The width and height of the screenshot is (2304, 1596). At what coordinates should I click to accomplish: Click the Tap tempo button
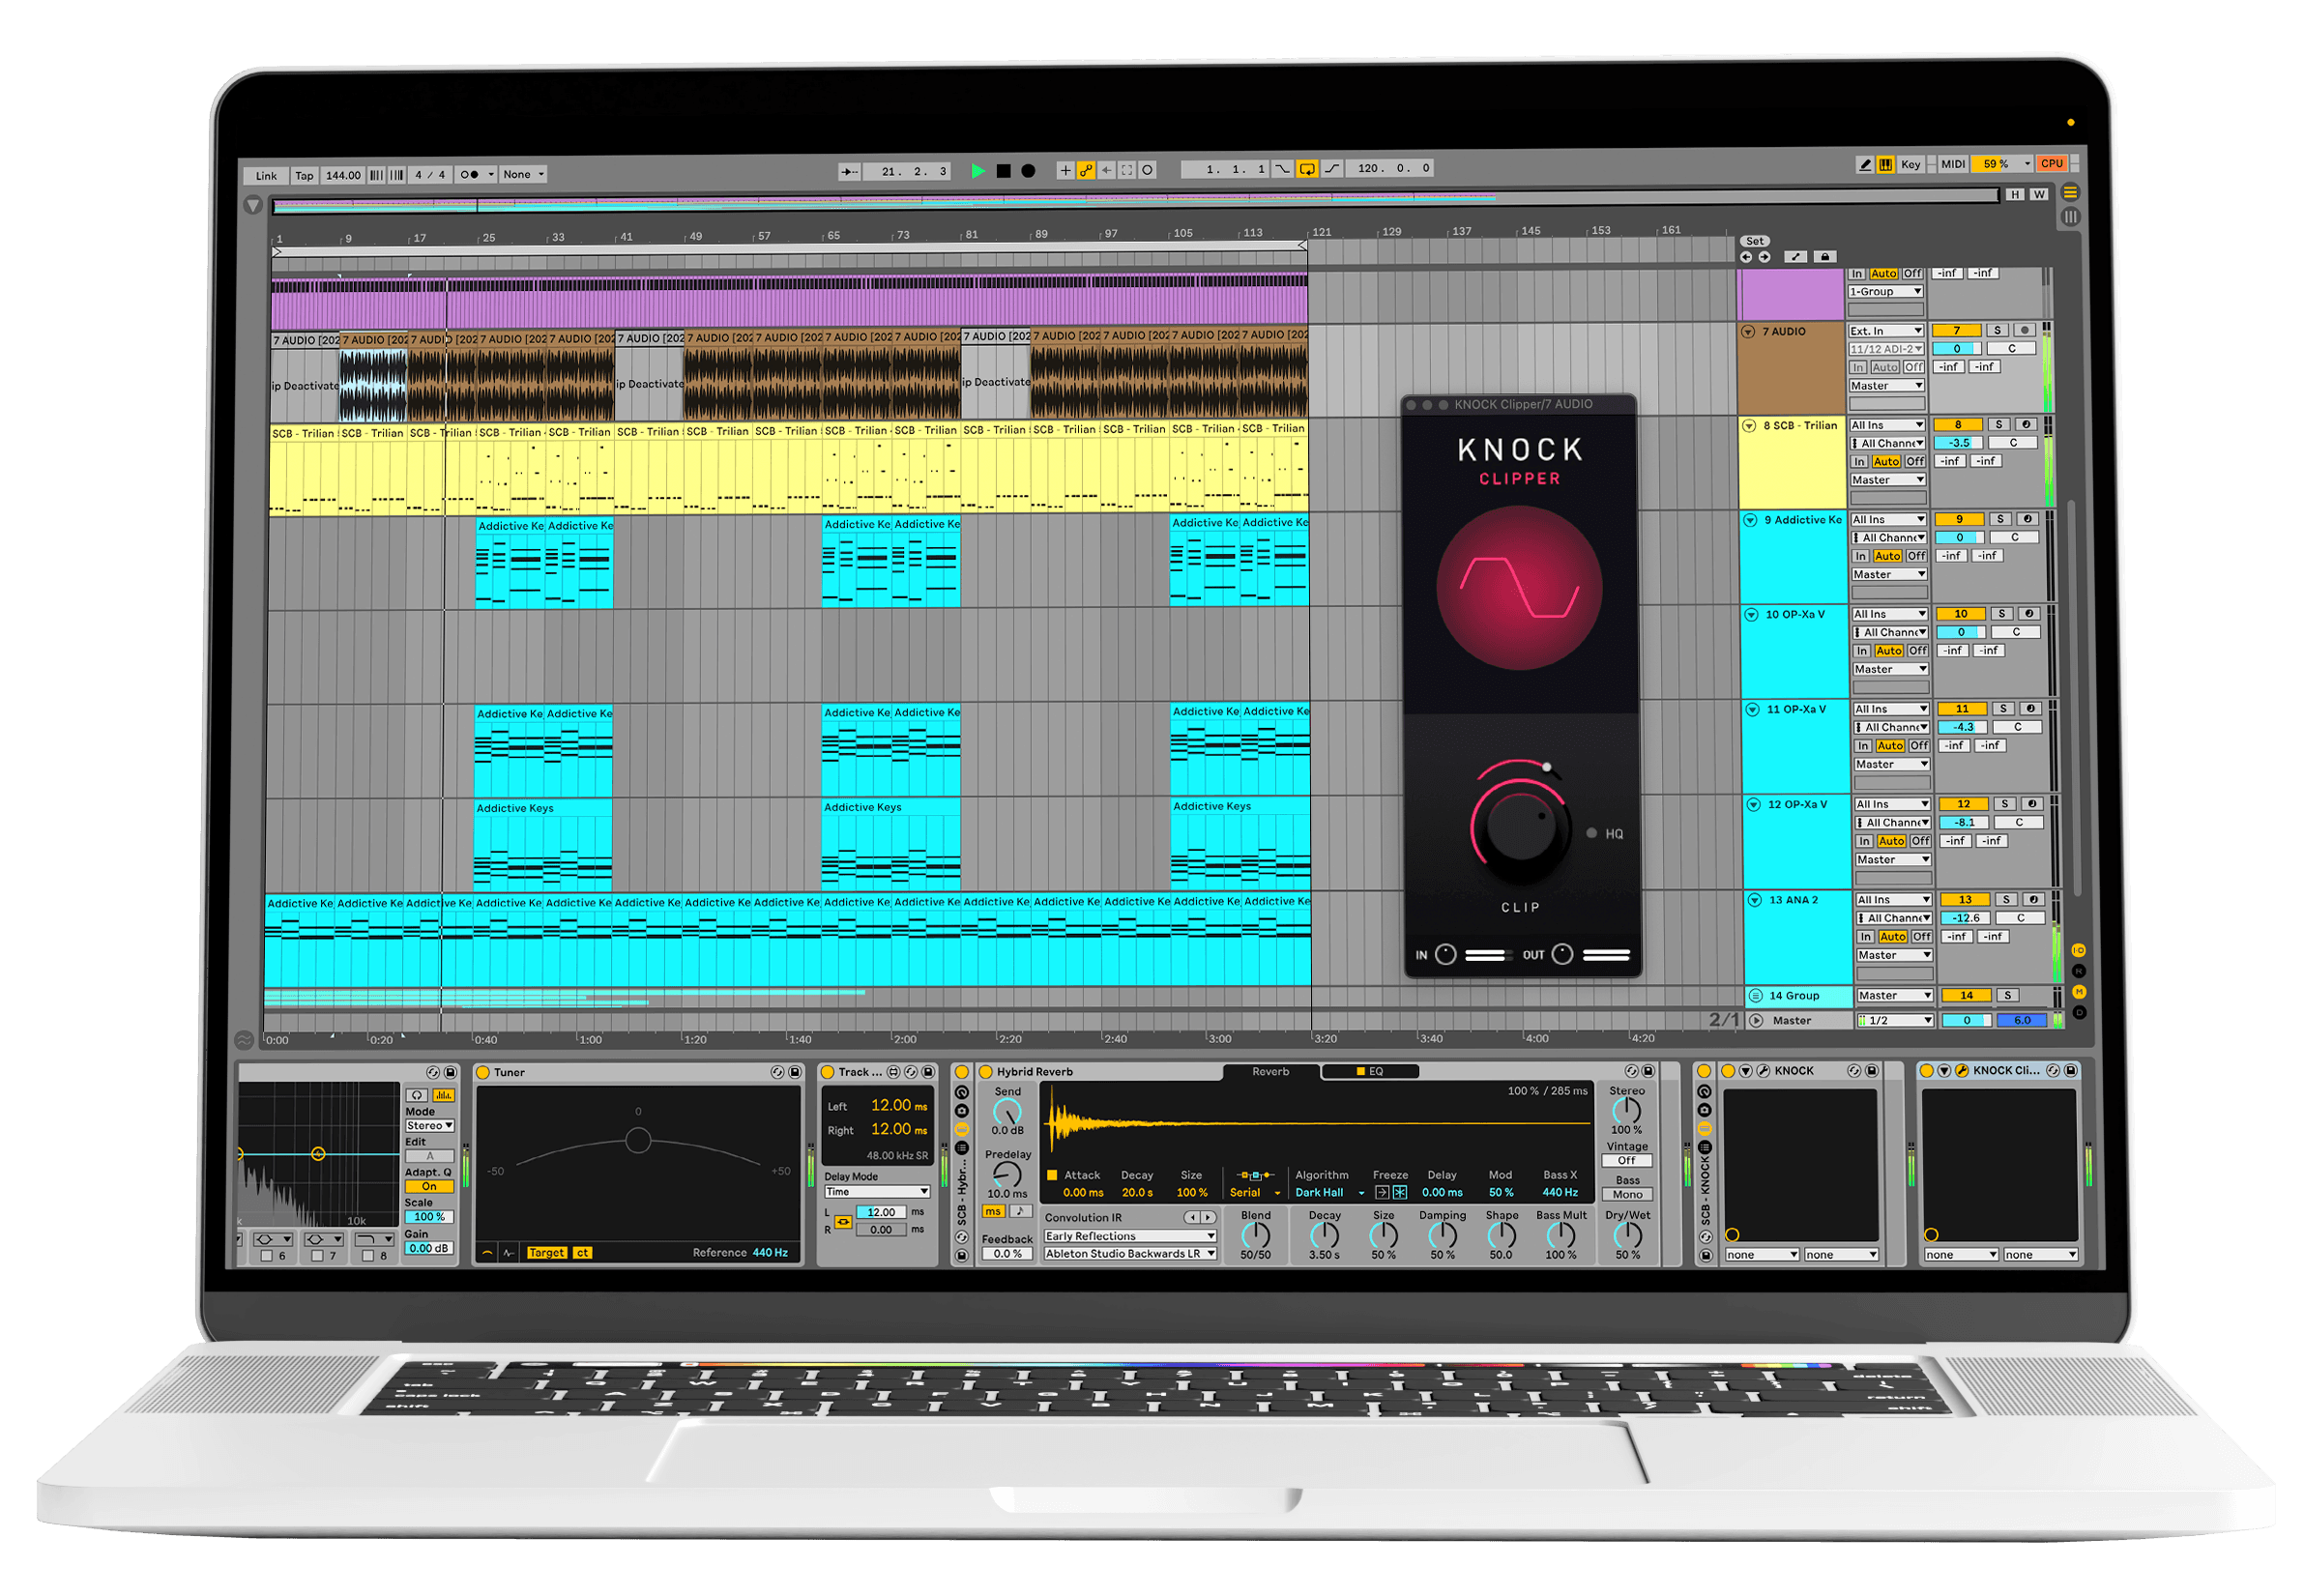304,176
